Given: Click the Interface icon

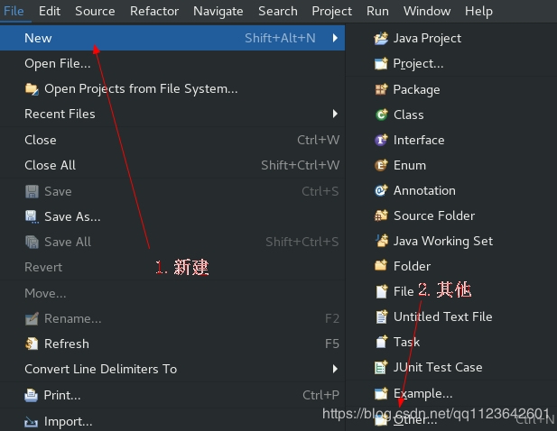Looking at the screenshot, I should (381, 140).
